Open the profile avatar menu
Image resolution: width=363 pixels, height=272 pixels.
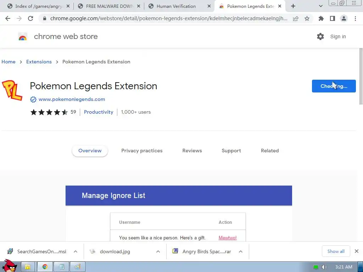(x=344, y=18)
